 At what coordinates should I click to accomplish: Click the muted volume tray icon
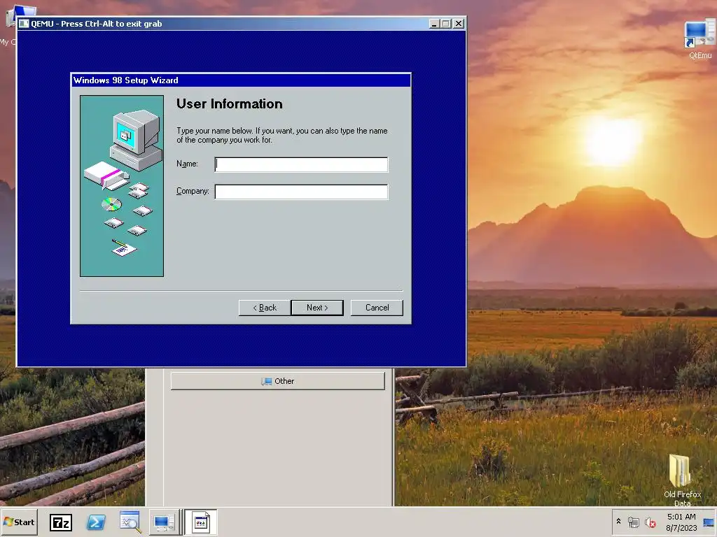tap(650, 522)
